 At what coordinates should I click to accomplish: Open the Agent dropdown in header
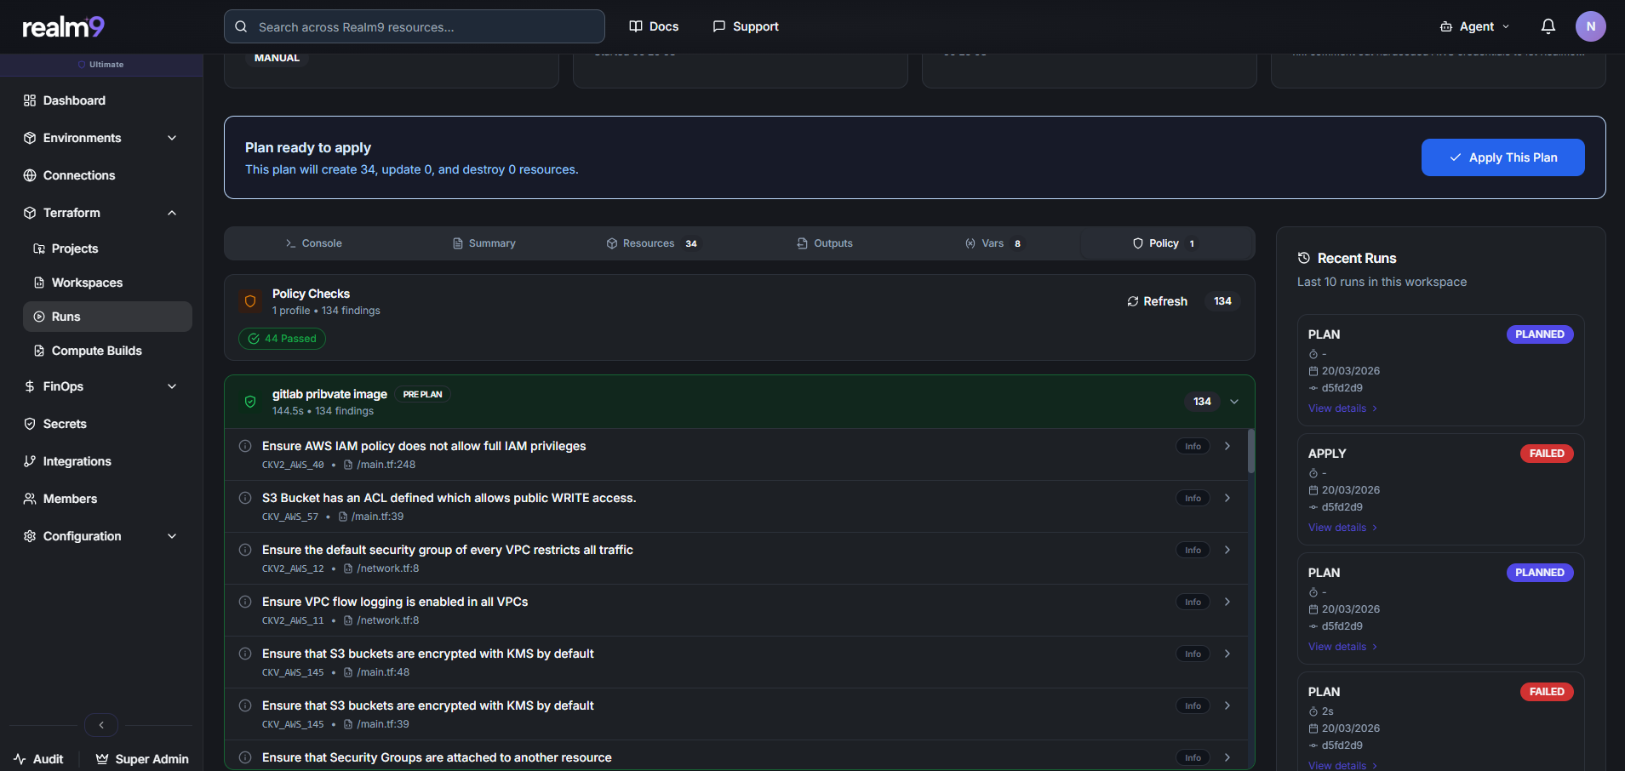[1475, 26]
